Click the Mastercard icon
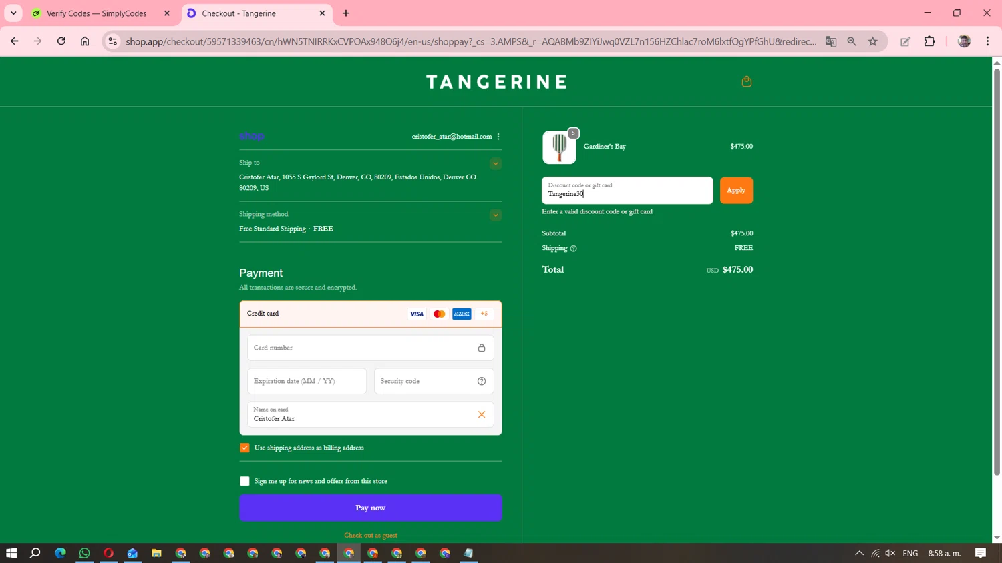Viewport: 1002px width, 563px height. pos(439,314)
